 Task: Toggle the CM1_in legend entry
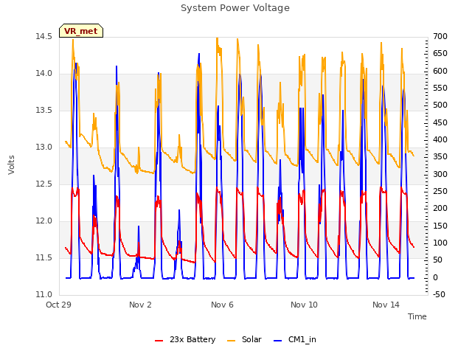coord(295,339)
